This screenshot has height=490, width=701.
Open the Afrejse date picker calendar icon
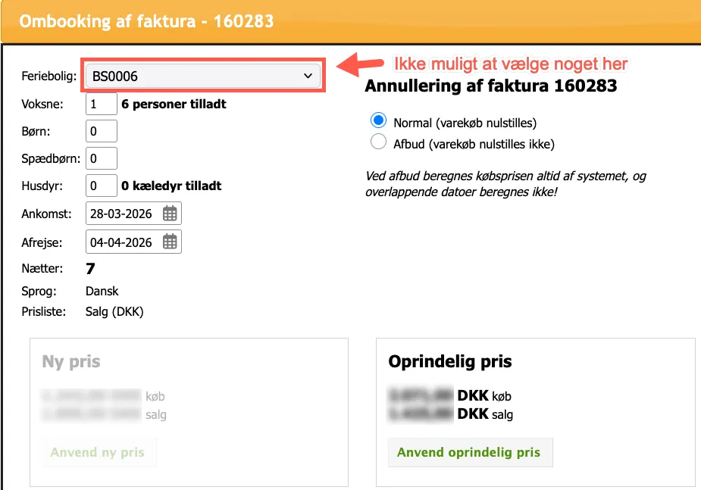(x=171, y=241)
